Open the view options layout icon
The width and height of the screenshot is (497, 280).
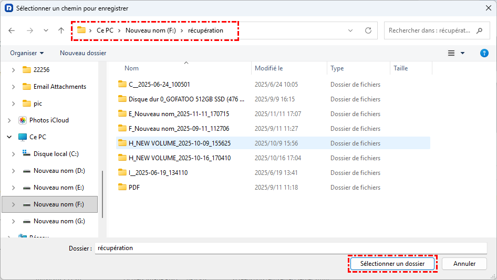pyautogui.click(x=451, y=53)
